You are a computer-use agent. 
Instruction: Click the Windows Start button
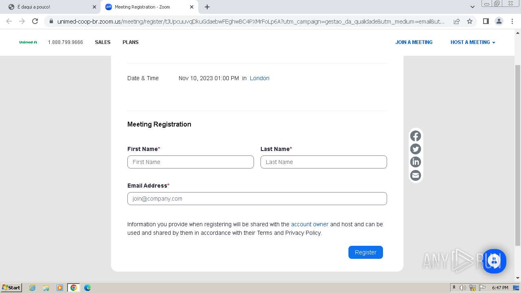tap(11, 288)
